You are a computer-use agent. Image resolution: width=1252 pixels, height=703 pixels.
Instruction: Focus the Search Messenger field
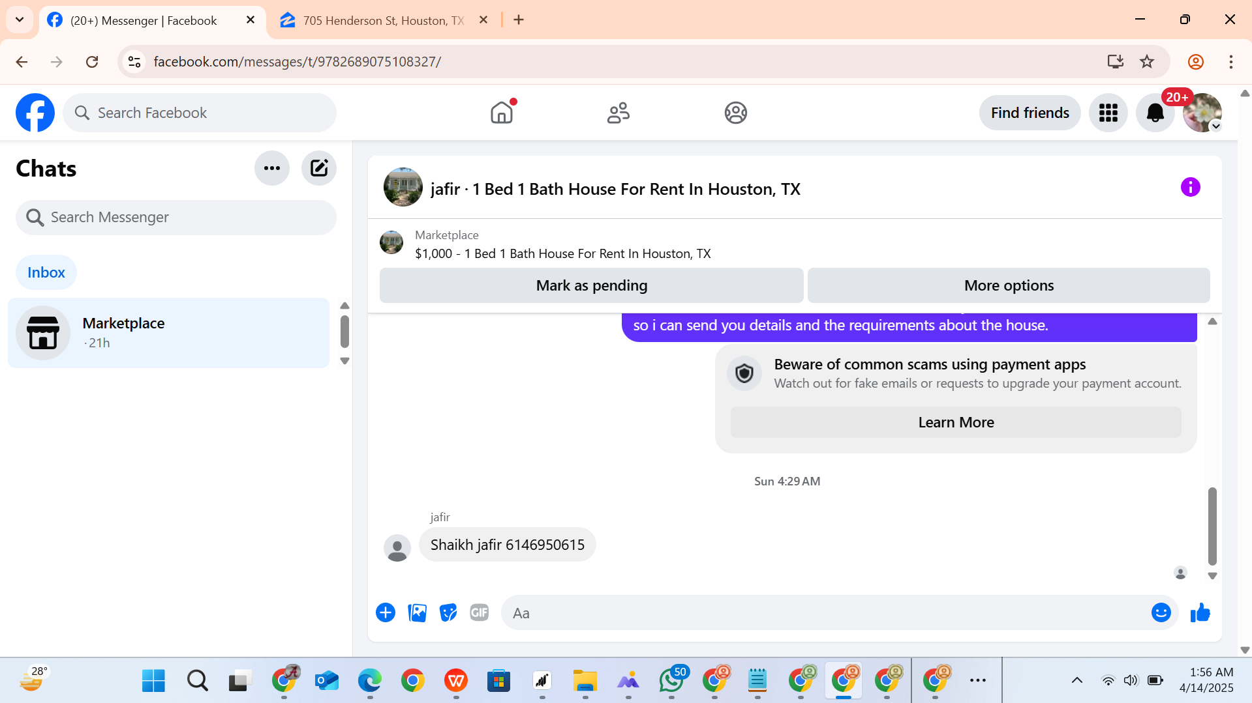176,218
